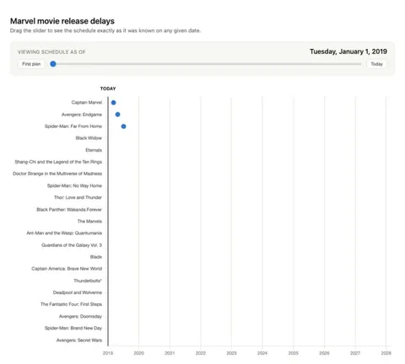
Task: Click the Spider-Man: Far From Home label
Action: [x=73, y=126]
